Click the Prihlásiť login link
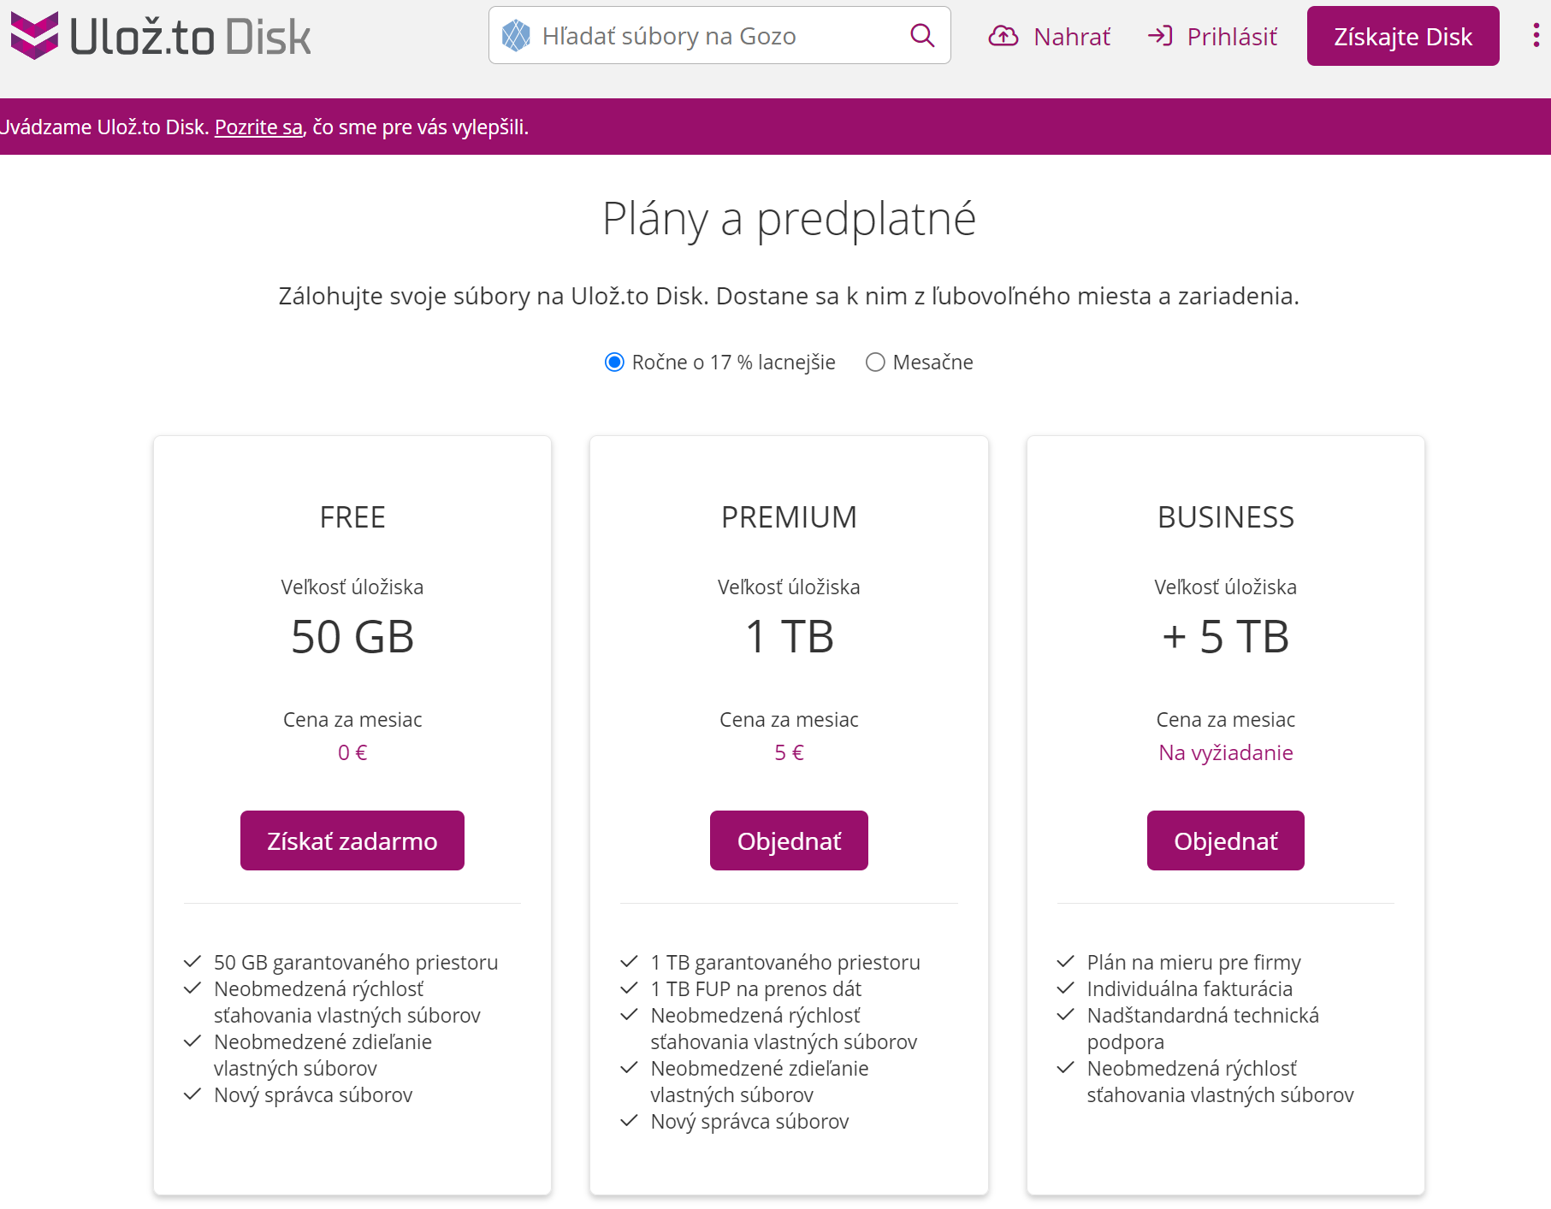Image resolution: width=1551 pixels, height=1209 pixels. click(1231, 37)
